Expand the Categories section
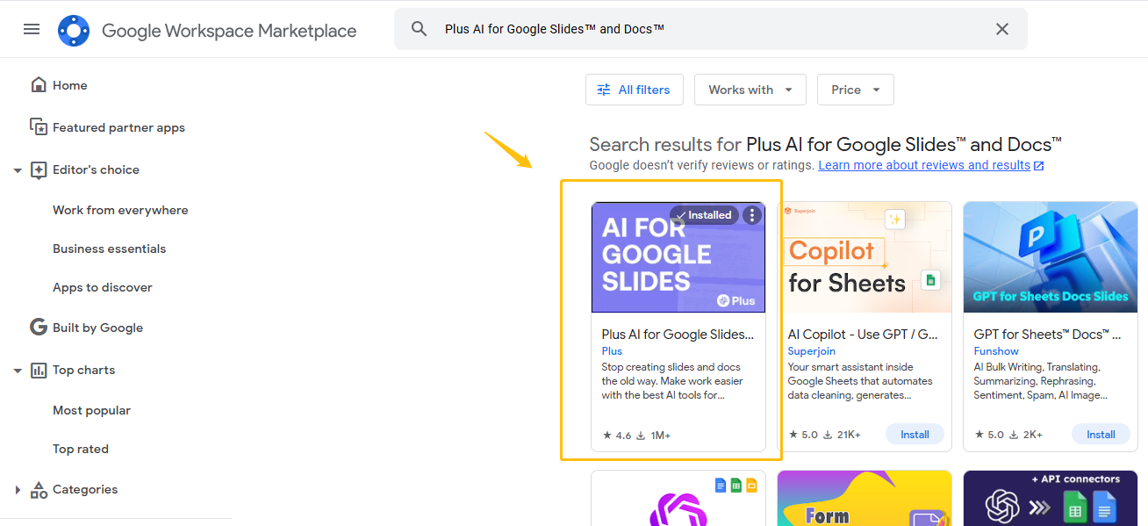This screenshot has height=526, width=1148. click(x=18, y=490)
